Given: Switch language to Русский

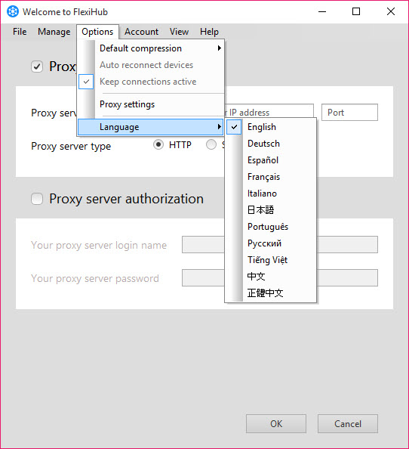Looking at the screenshot, I should tap(270, 243).
